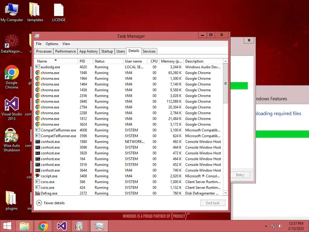Open the plugins folder on the desktop

[x=11, y=200]
